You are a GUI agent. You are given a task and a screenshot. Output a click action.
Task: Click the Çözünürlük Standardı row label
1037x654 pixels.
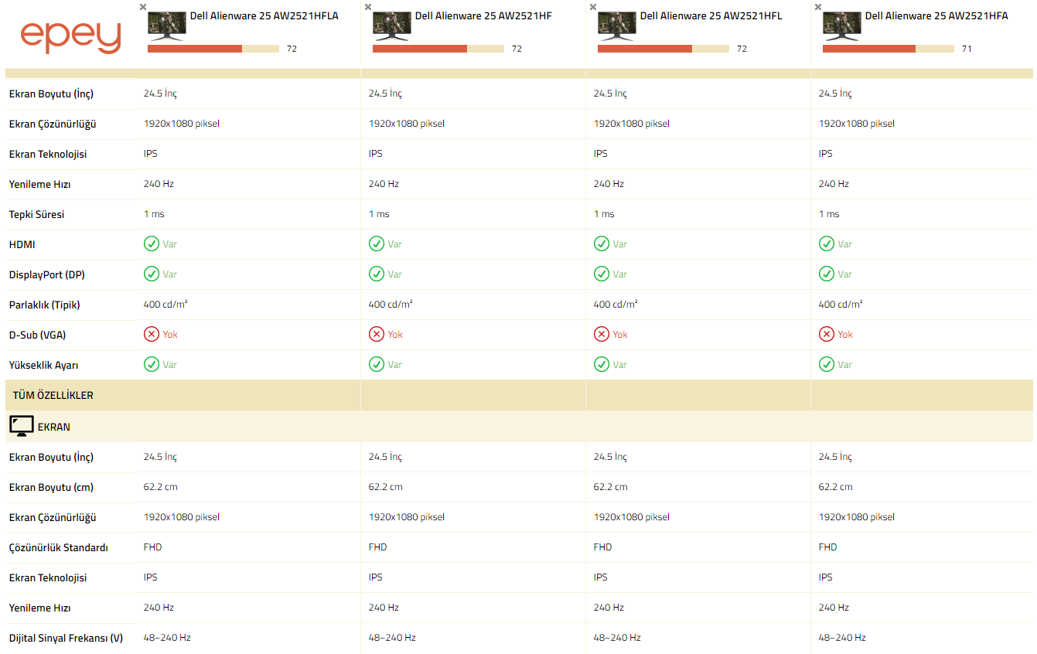click(59, 547)
